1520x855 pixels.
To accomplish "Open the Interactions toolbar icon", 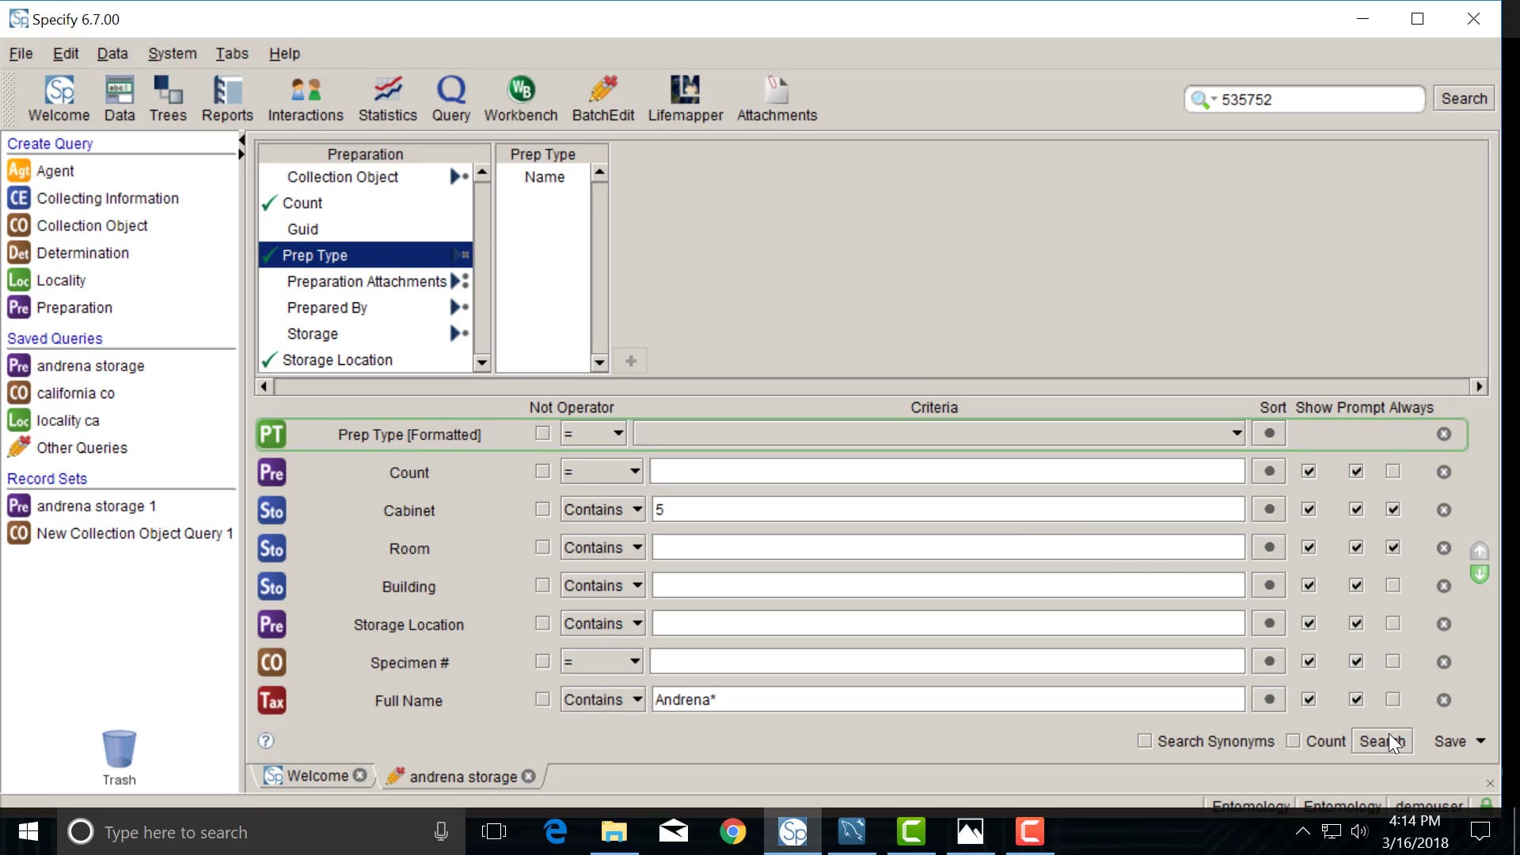I will pos(306,99).
